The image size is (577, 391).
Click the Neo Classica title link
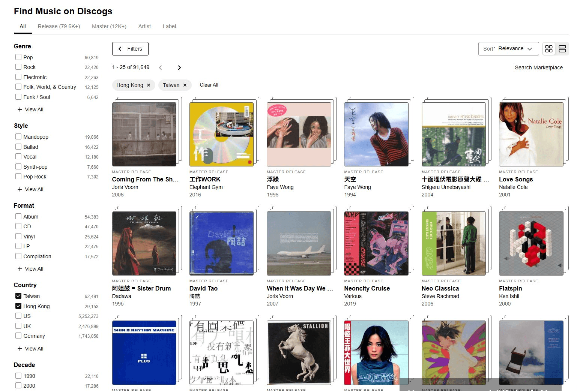pos(440,288)
